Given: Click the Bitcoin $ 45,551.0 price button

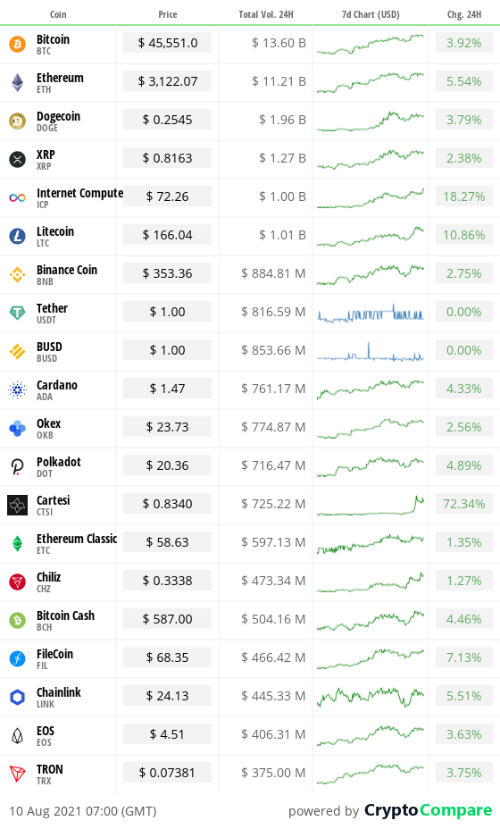Looking at the screenshot, I should pos(168,43).
